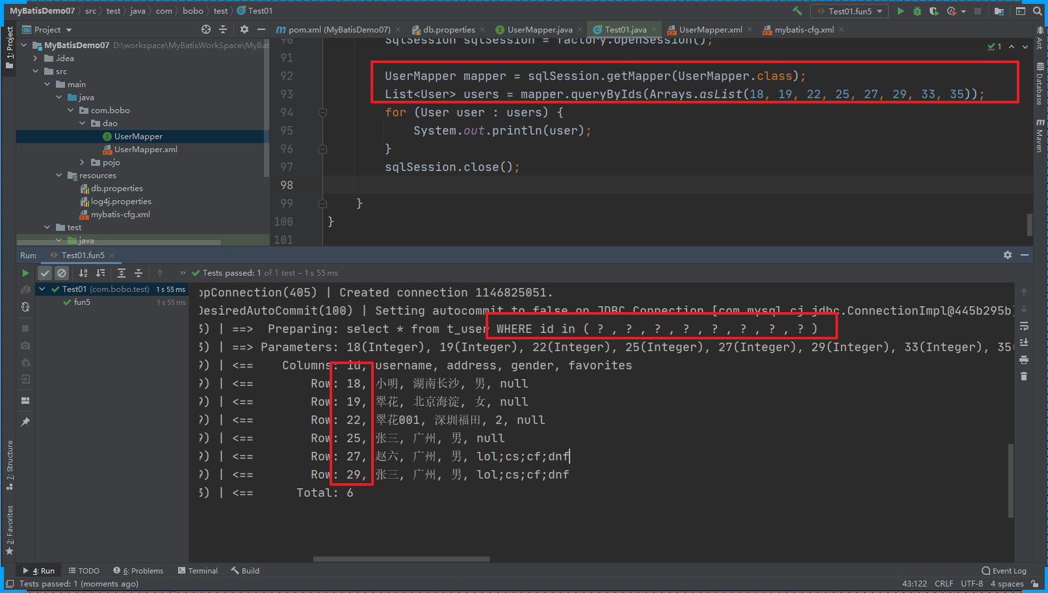Expand the pojo package

[x=83, y=163]
